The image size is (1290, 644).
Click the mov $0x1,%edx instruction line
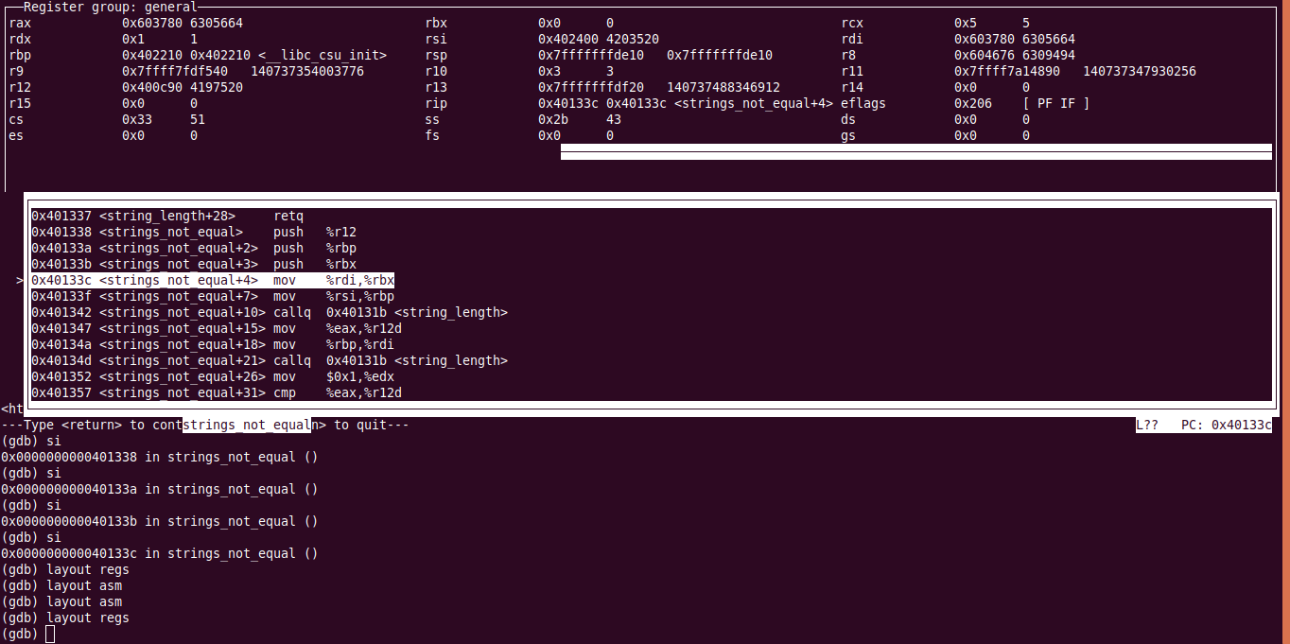213,376
